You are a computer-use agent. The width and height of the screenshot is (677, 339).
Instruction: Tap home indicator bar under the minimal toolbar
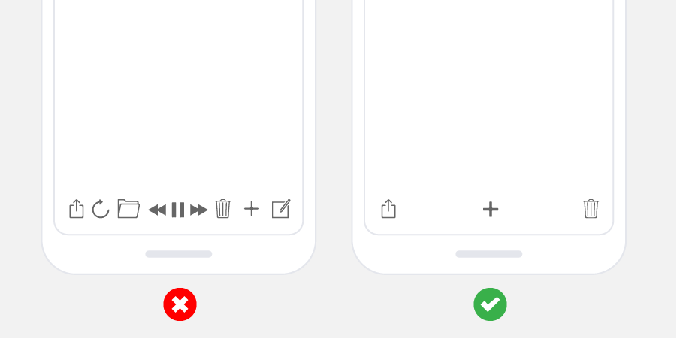(489, 254)
